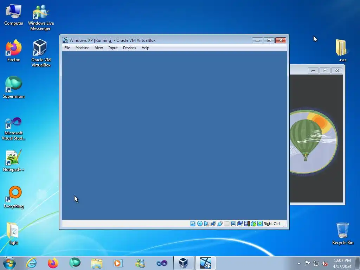
Task: Click the Show desktop button
Action: tap(358, 263)
